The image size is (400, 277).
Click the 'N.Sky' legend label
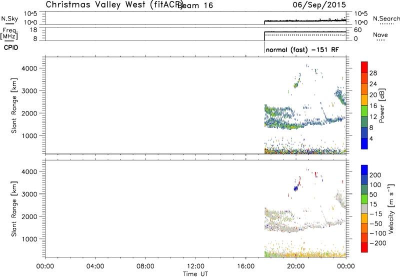[9, 18]
